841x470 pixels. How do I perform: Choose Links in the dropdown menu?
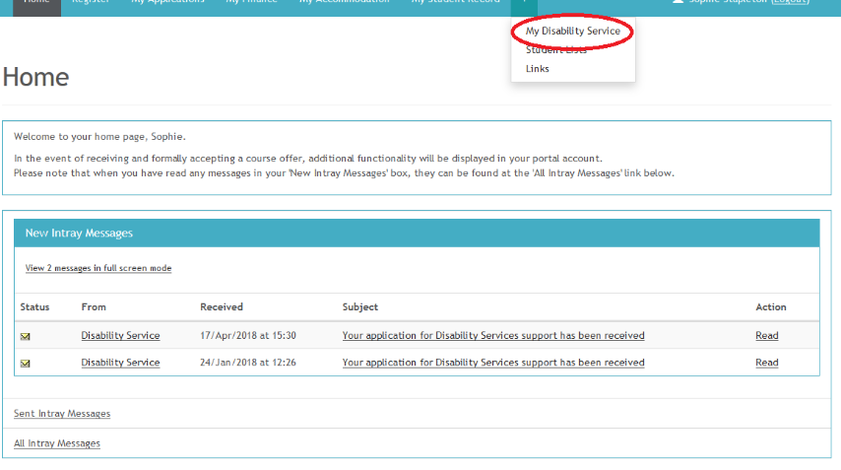[538, 69]
